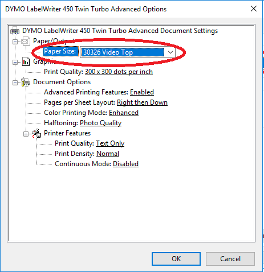
Task: Click the 300 x 300 dots per inch value
Action: [119, 72]
